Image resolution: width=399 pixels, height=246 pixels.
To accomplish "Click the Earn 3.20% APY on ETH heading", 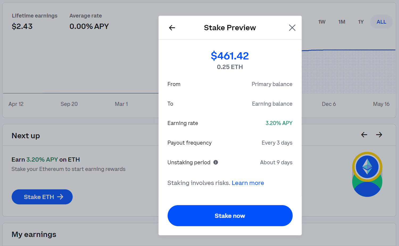I will coord(45,159).
